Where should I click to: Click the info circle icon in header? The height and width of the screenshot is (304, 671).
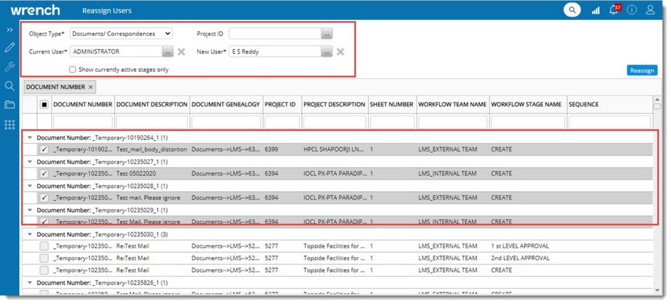tap(632, 10)
